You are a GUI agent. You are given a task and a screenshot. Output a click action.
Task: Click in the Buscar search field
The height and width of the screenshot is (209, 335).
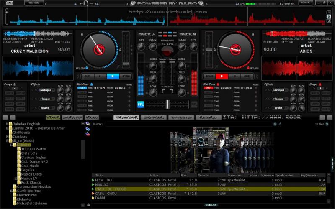coord(188,124)
